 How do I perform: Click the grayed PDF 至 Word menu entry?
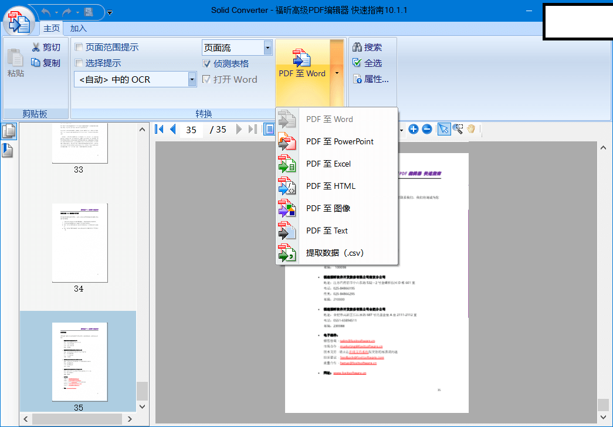tap(337, 119)
